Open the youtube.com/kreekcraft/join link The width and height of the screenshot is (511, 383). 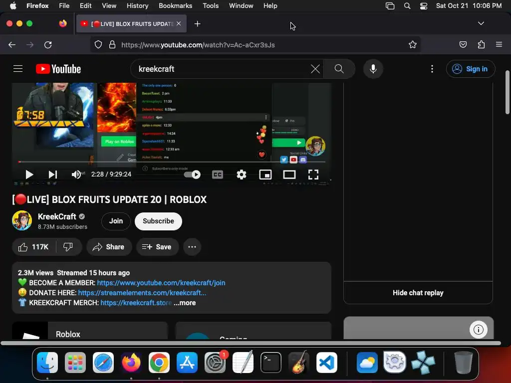tap(161, 283)
